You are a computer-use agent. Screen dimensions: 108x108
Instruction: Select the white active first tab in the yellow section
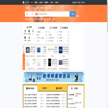point(31,88)
